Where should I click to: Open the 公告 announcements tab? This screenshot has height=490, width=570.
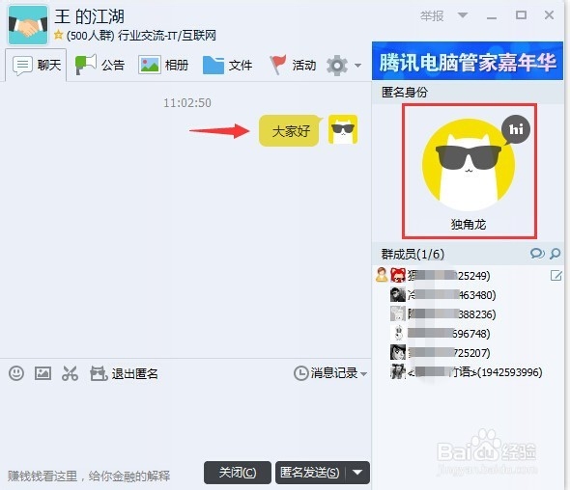tap(100, 65)
